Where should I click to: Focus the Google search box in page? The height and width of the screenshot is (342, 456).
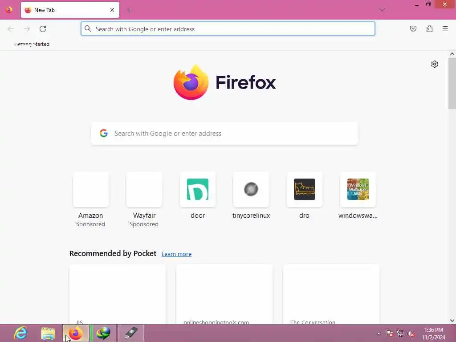[224, 134]
